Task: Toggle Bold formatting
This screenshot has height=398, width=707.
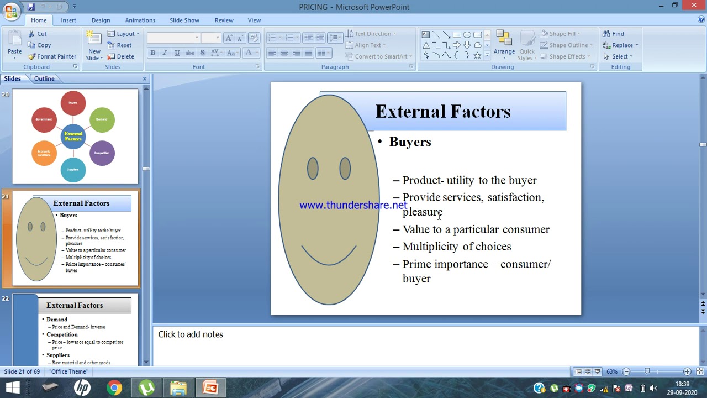Action: tap(152, 53)
